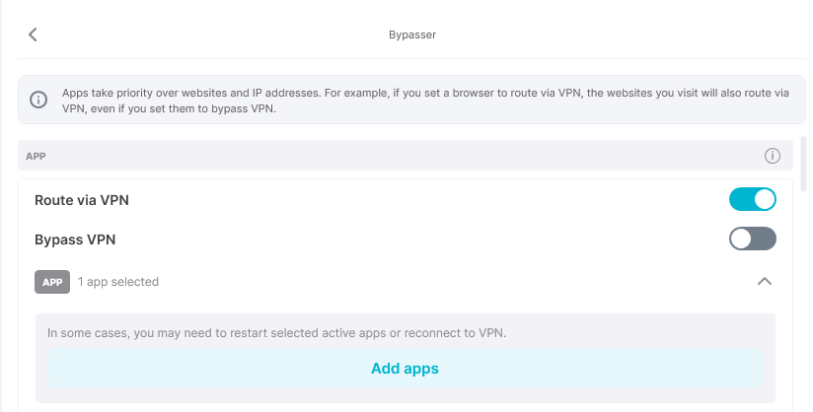Click the Bypasser page title

[412, 34]
